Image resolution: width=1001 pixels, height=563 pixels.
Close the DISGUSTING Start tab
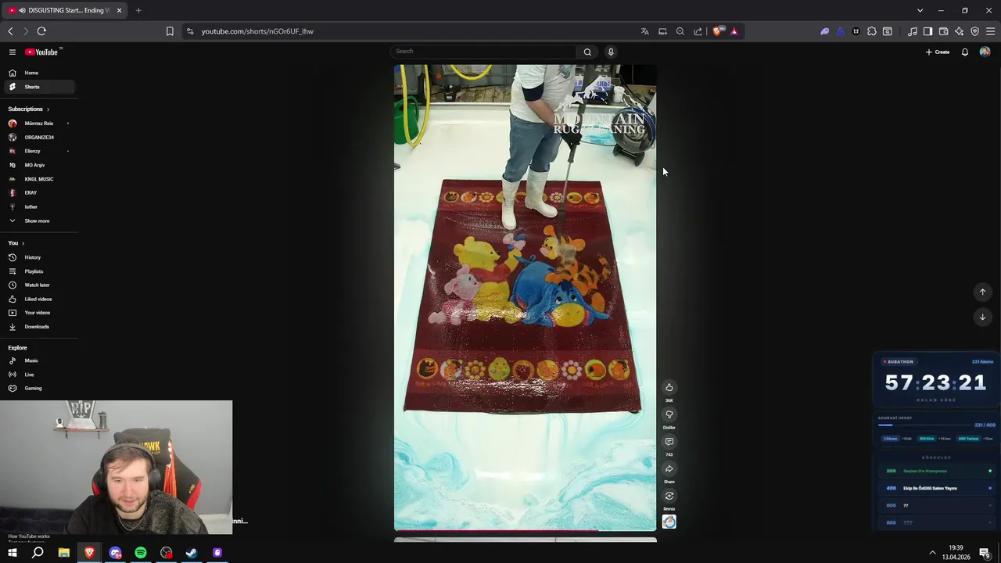pos(119,10)
